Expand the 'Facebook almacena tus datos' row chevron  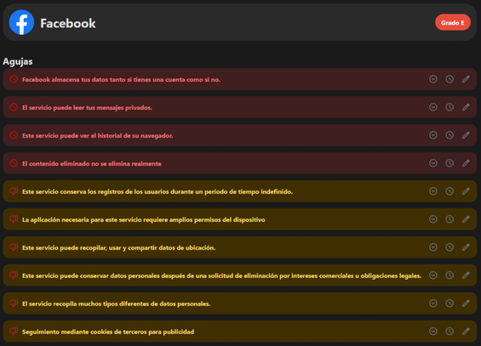coord(432,79)
